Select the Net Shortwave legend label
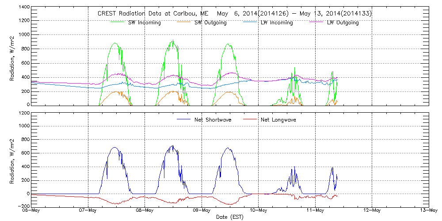The width and height of the screenshot is (442, 221). (213, 120)
